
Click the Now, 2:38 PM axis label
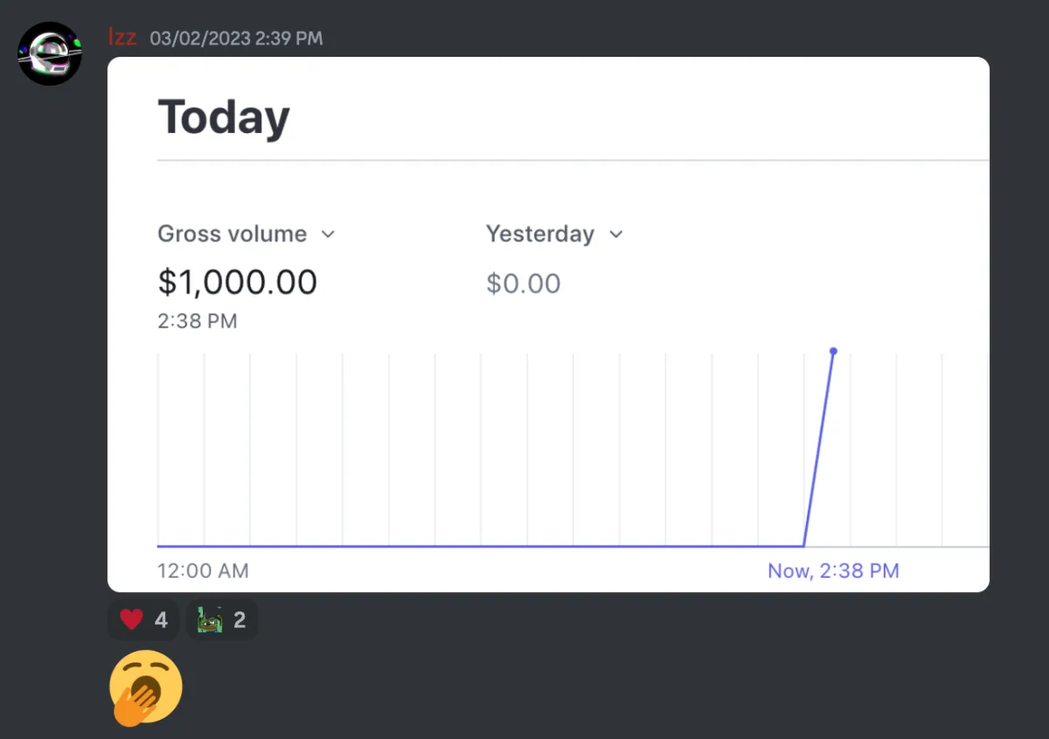833,571
